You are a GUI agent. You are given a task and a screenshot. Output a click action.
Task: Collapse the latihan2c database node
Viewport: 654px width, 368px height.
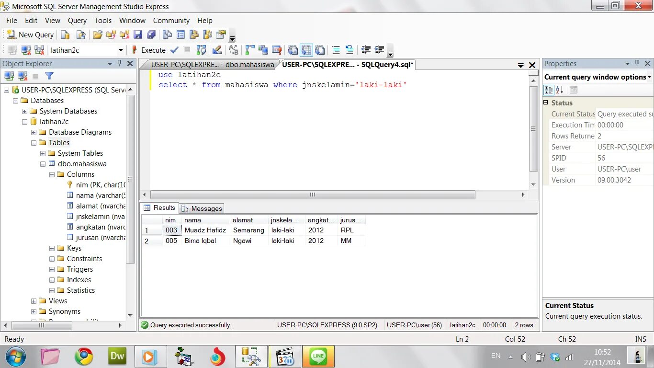click(x=24, y=122)
